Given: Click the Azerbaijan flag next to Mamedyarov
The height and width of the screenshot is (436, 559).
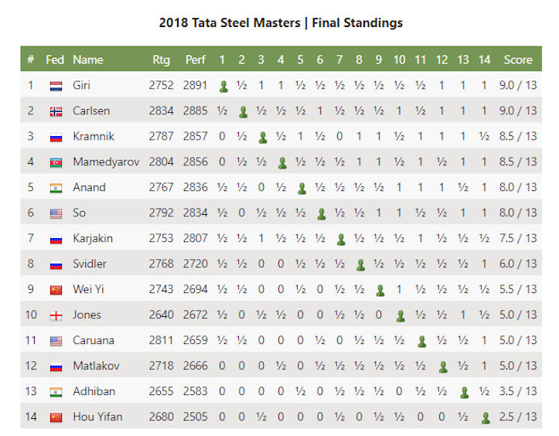Looking at the screenshot, I should [x=56, y=162].
